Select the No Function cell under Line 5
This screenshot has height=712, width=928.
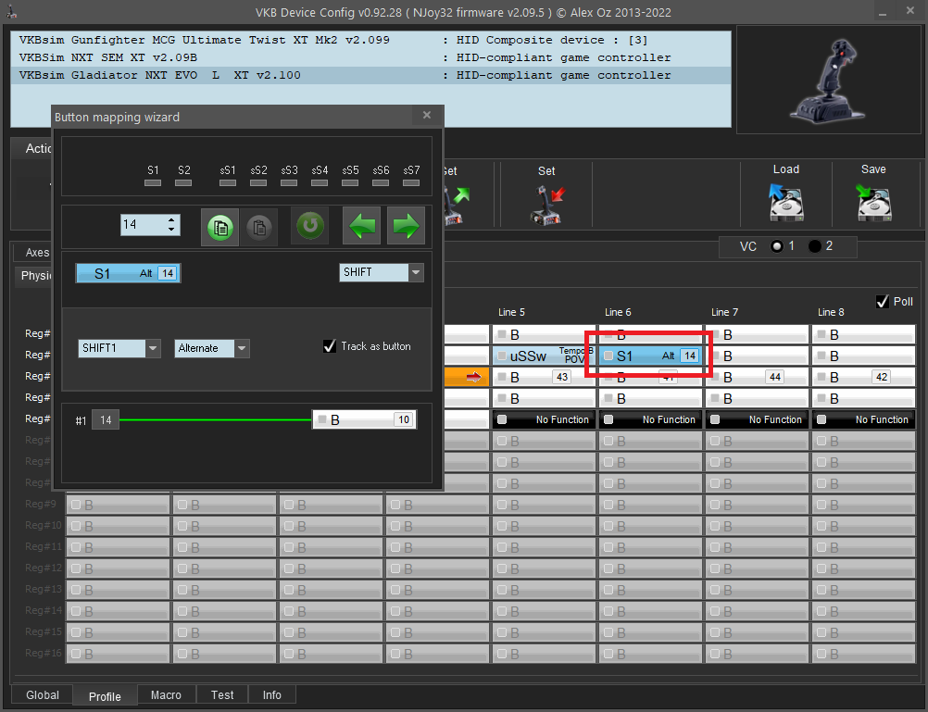(x=544, y=419)
